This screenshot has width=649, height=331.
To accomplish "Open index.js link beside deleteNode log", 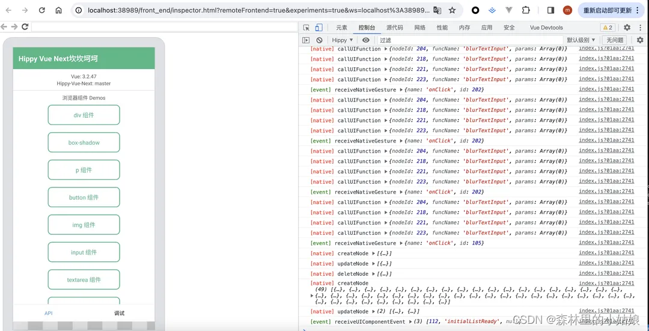I will [606, 273].
